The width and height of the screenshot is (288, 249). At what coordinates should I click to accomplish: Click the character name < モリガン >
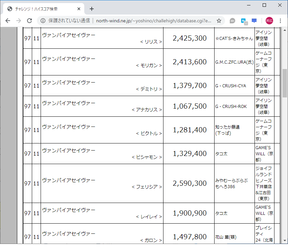point(149,65)
